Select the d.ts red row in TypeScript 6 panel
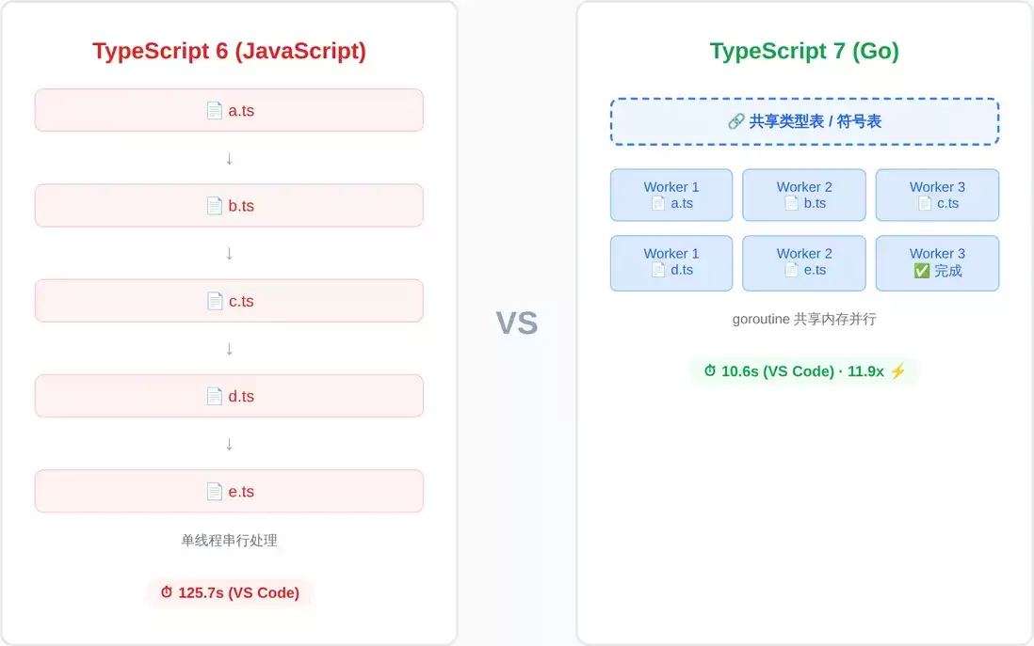 229,396
